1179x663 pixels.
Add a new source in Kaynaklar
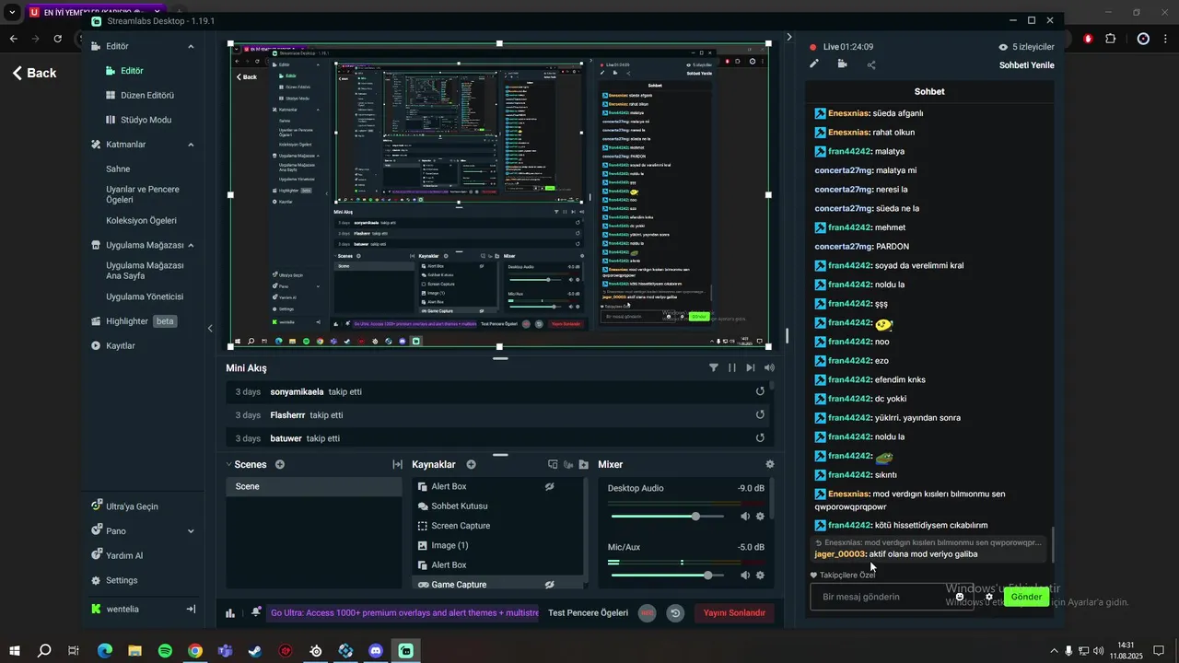coord(471,465)
